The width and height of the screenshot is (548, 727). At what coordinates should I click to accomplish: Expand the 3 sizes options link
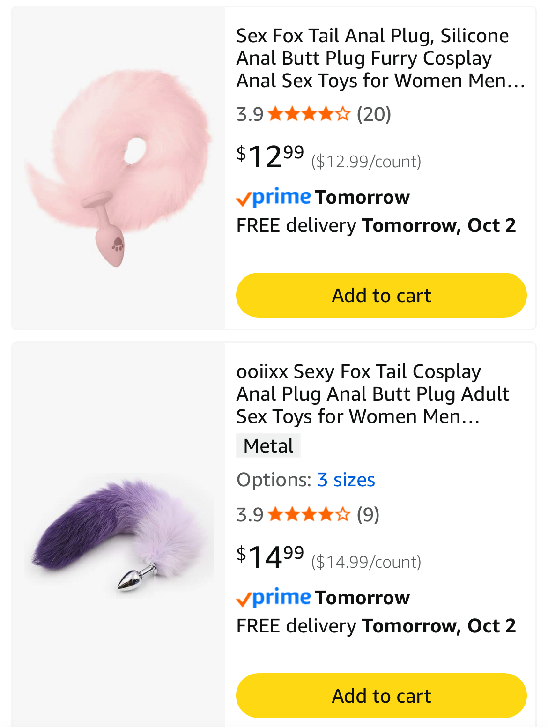(346, 480)
